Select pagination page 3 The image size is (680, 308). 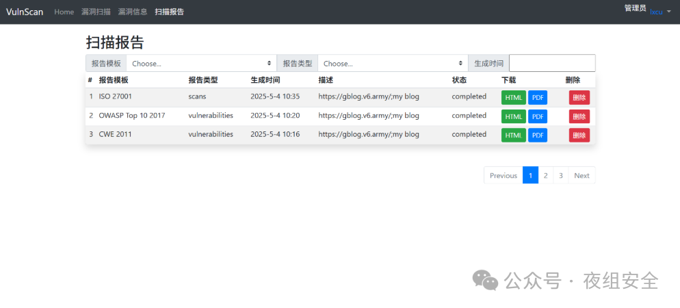[561, 175]
